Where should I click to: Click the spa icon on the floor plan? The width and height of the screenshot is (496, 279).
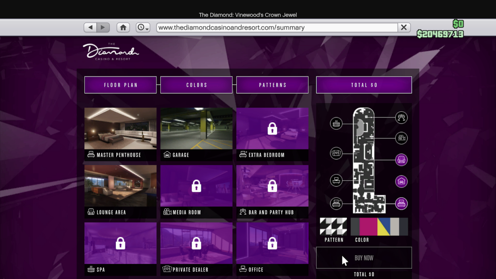tap(336, 124)
